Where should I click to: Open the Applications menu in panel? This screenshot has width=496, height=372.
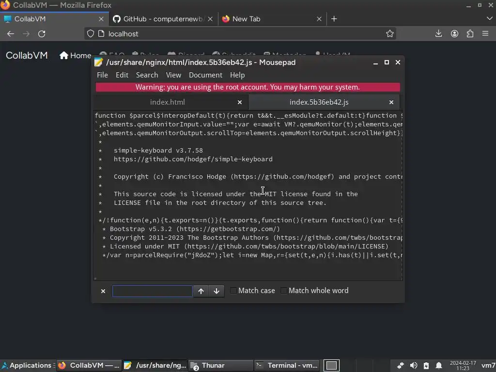27,365
